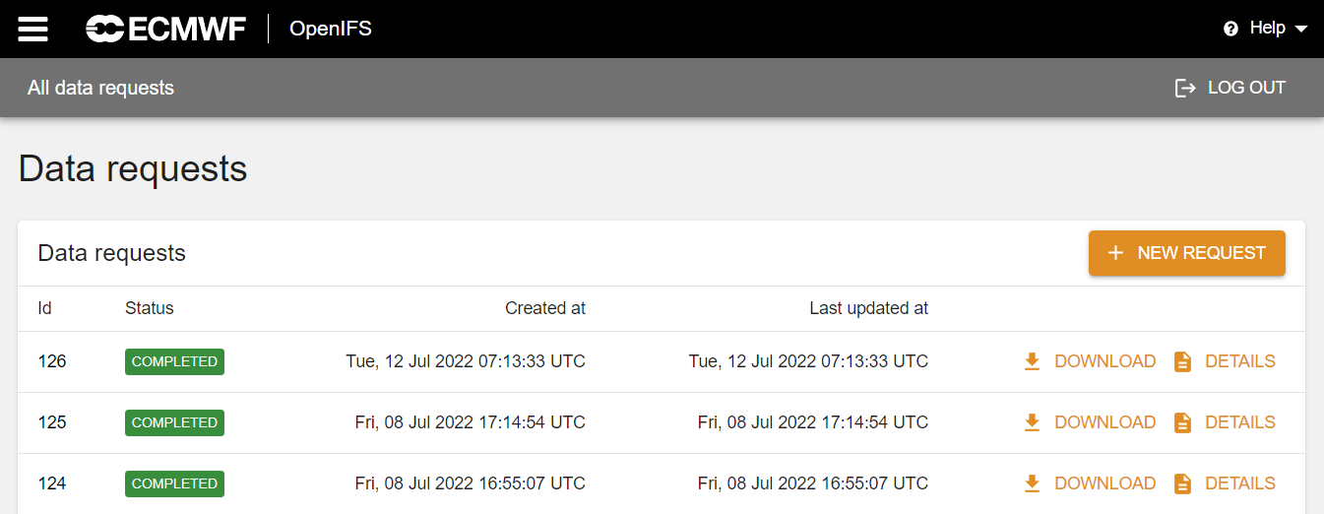The width and height of the screenshot is (1324, 514).
Task: Click download icon for request 124
Action: click(1032, 483)
